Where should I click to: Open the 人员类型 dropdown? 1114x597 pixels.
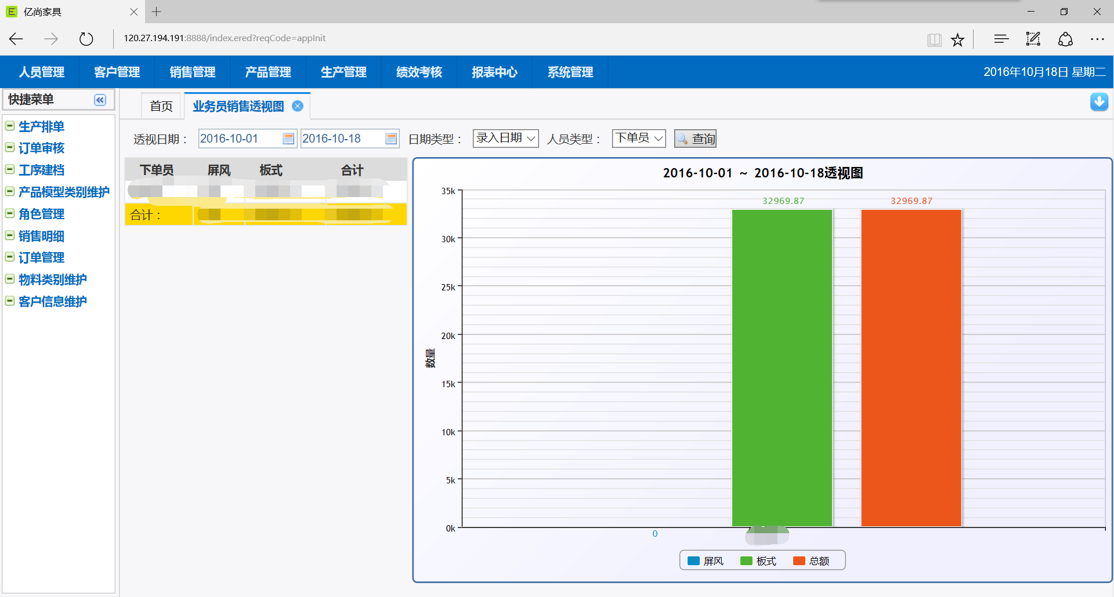tap(638, 139)
